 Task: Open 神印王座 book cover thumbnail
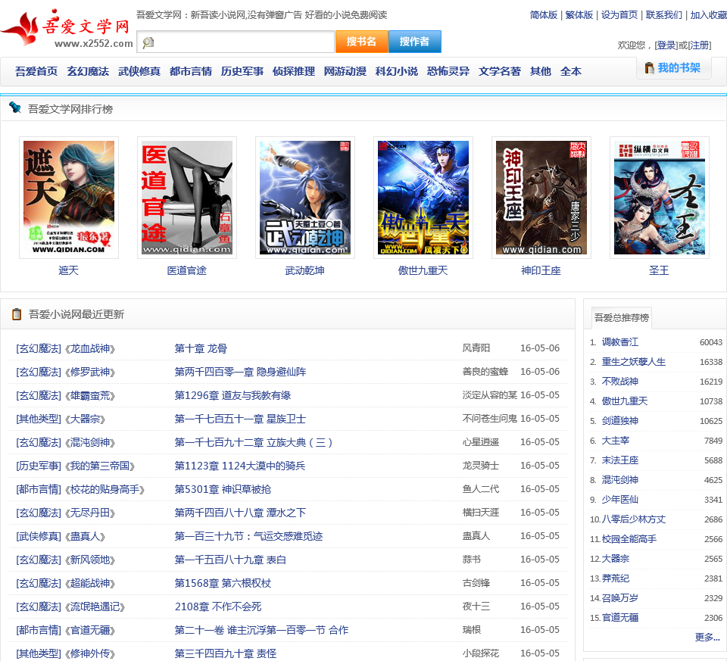click(541, 198)
